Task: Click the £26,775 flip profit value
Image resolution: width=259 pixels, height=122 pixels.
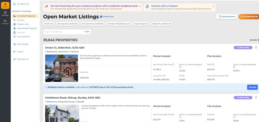Action: pos(211,69)
